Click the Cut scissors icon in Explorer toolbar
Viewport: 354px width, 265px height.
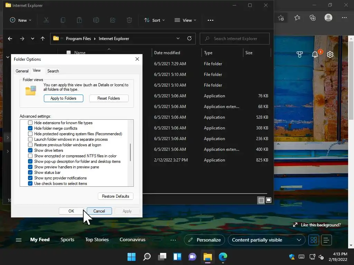(46, 20)
